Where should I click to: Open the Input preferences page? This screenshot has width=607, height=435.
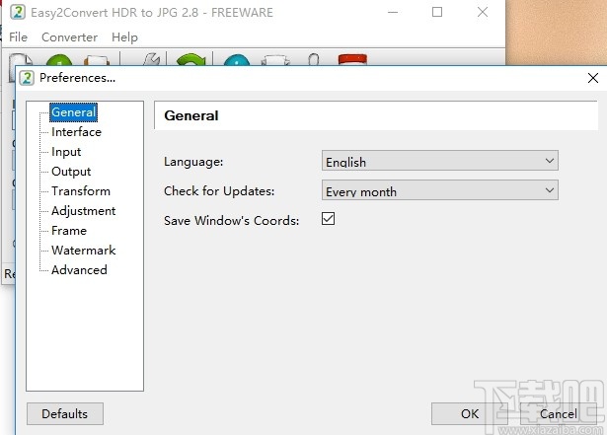[x=66, y=152]
